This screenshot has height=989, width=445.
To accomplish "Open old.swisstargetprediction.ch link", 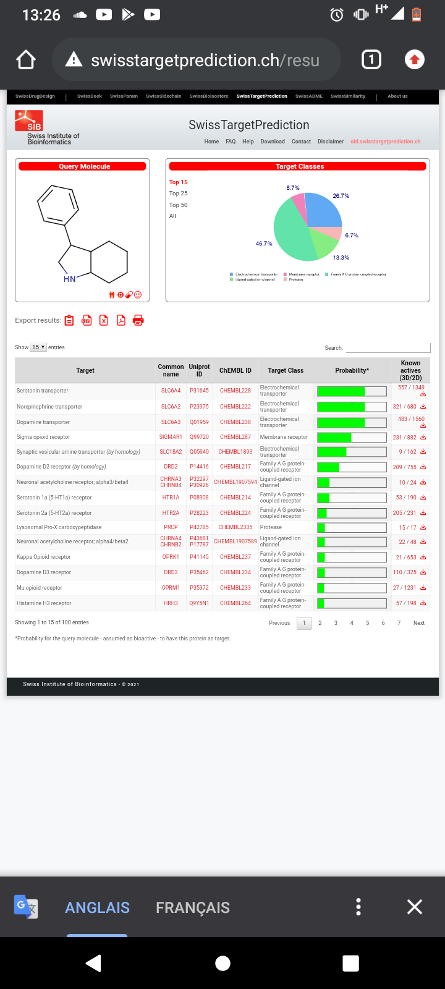I will [386, 142].
